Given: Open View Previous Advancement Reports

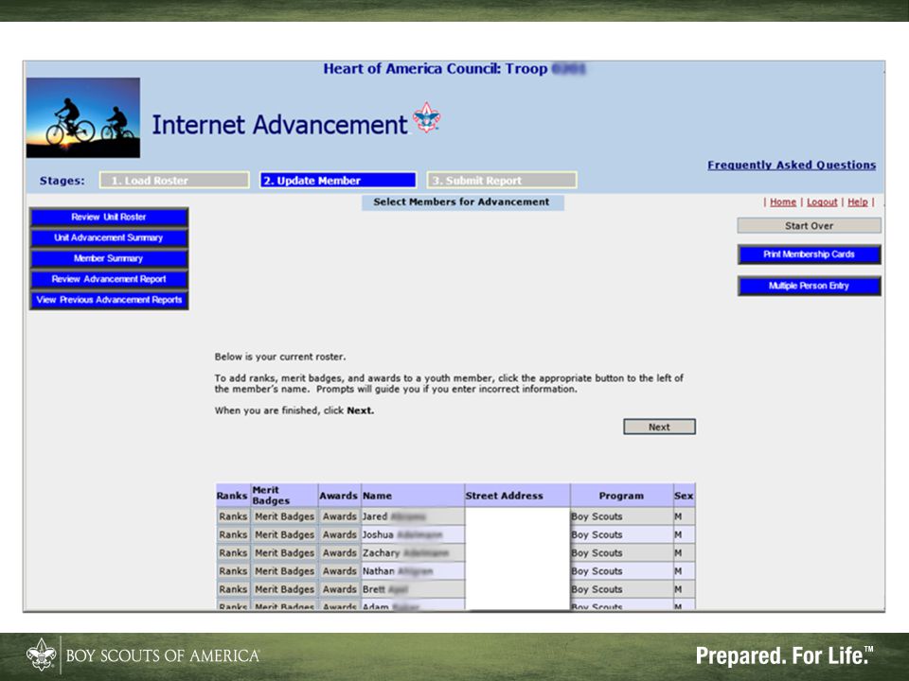Looking at the screenshot, I should pos(109,300).
